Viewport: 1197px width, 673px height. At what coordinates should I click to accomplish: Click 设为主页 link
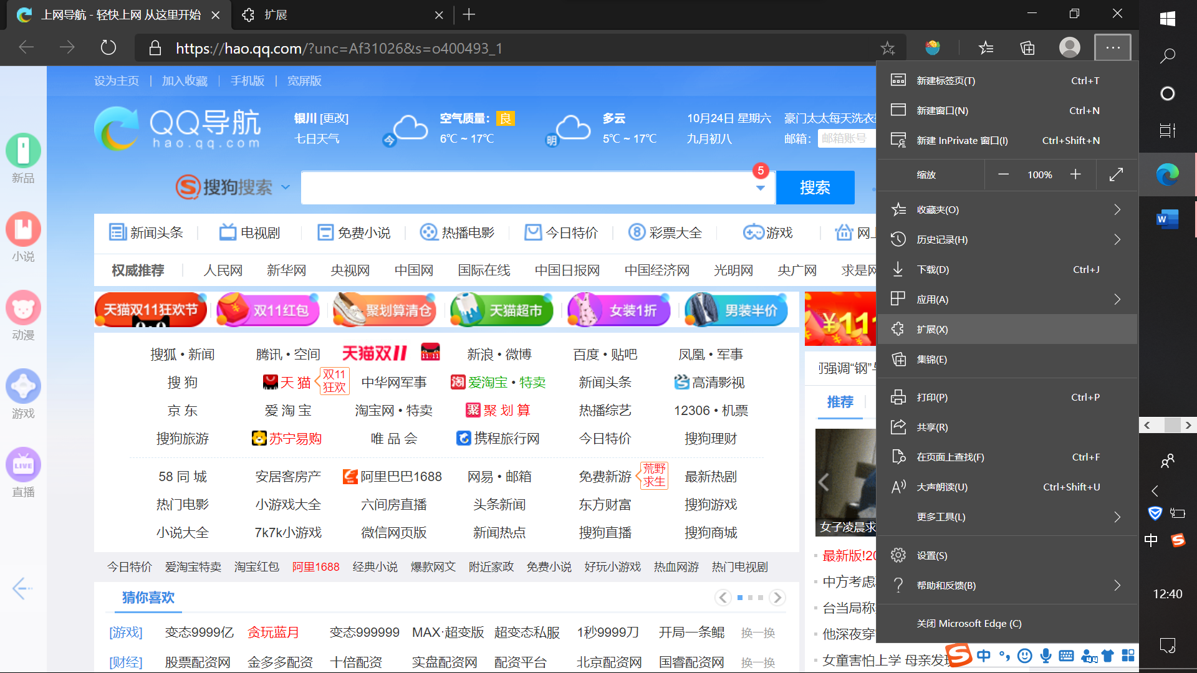pos(117,81)
